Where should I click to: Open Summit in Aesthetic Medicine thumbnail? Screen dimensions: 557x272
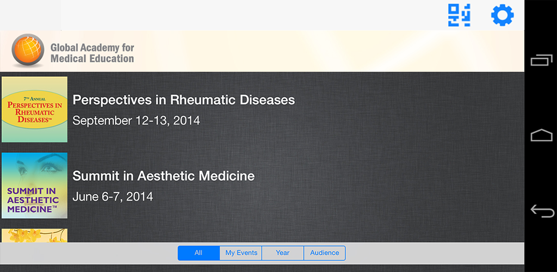coord(34,186)
